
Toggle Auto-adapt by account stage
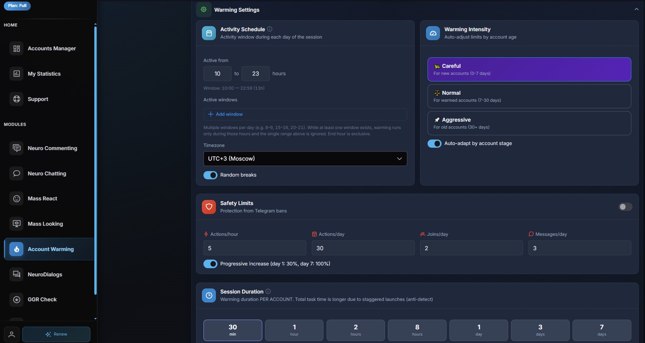tap(435, 143)
